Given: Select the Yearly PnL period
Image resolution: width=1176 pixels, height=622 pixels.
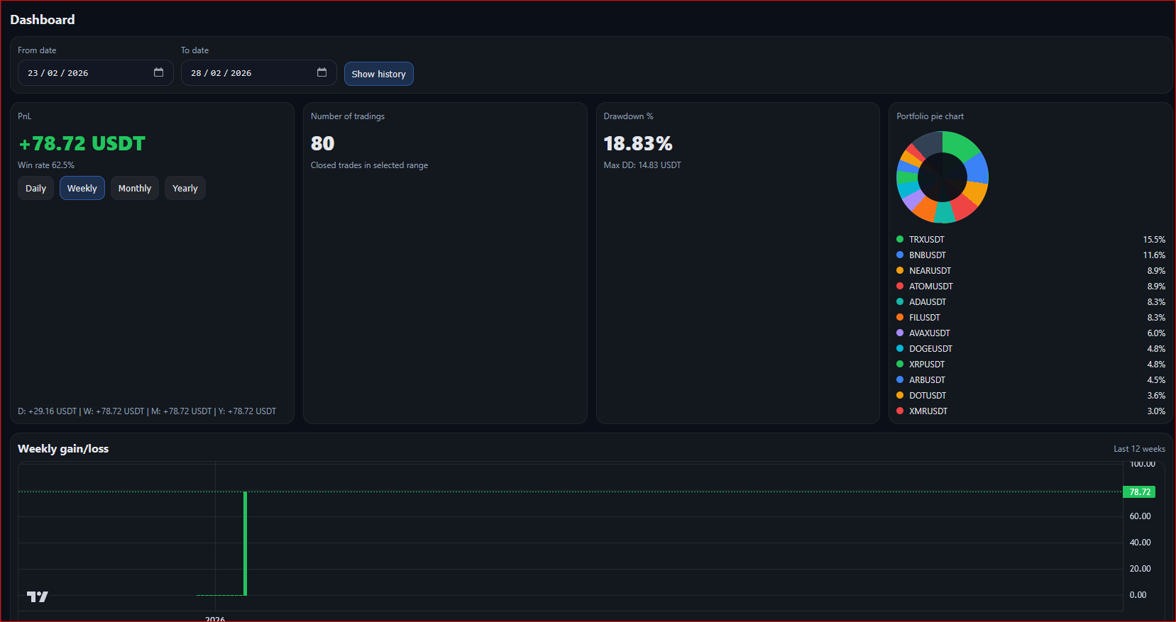Looking at the screenshot, I should click(x=185, y=189).
